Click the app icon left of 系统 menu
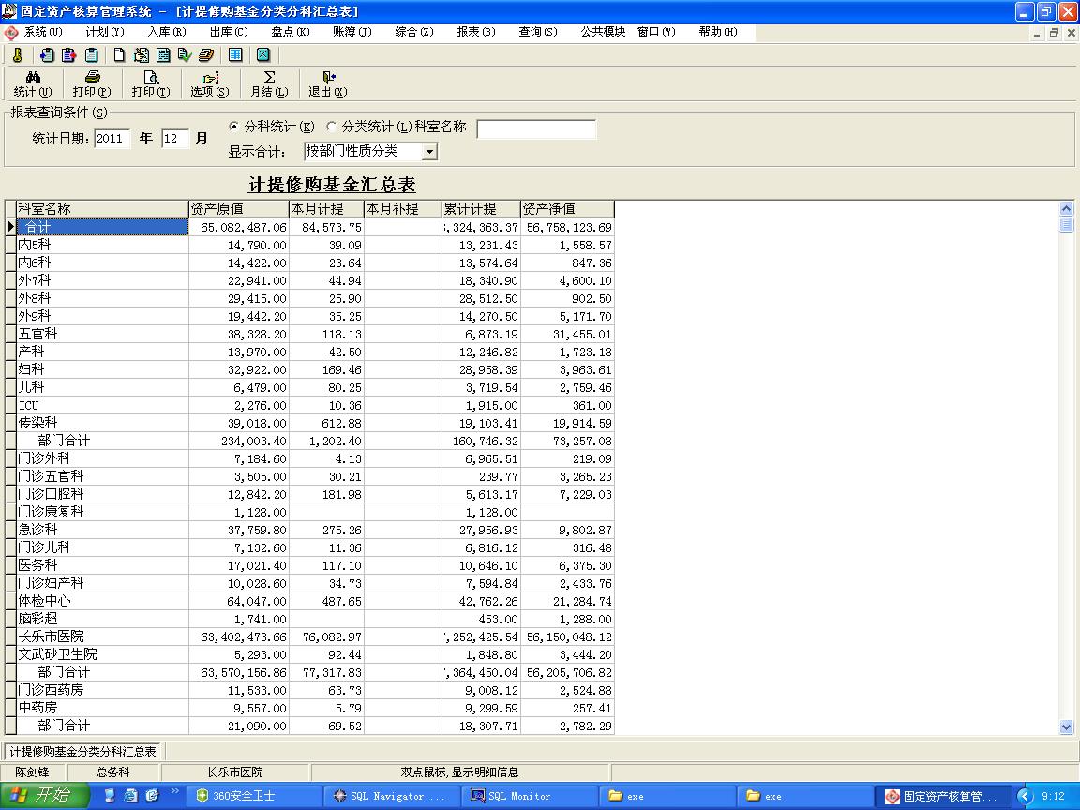The image size is (1080, 810). 11,33
